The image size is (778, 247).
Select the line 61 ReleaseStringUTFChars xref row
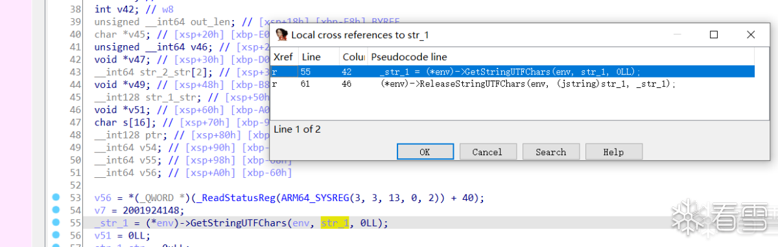(513, 84)
